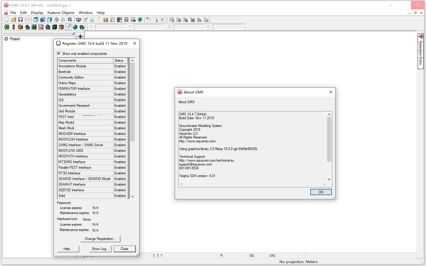Click the Help... button in Register dialog

pyautogui.click(x=68, y=249)
